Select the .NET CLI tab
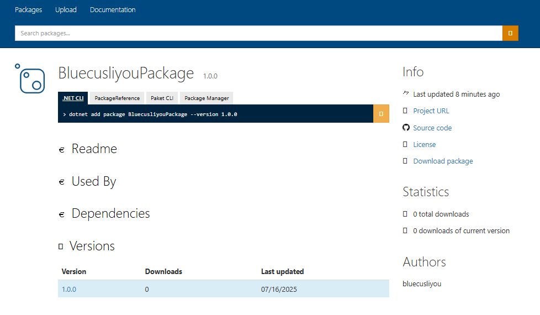 tap(73, 98)
